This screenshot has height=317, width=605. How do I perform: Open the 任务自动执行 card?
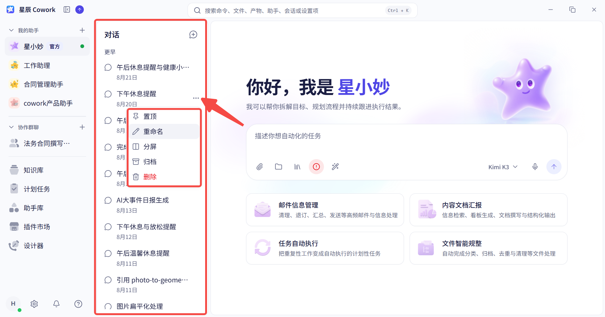[x=325, y=248]
